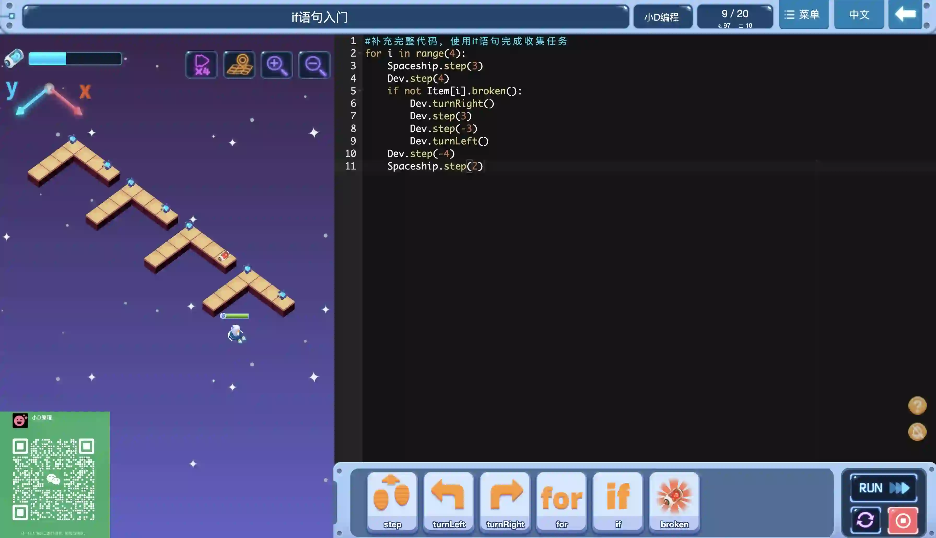This screenshot has width=936, height=538.
Task: Insert the for loop block
Action: click(561, 501)
